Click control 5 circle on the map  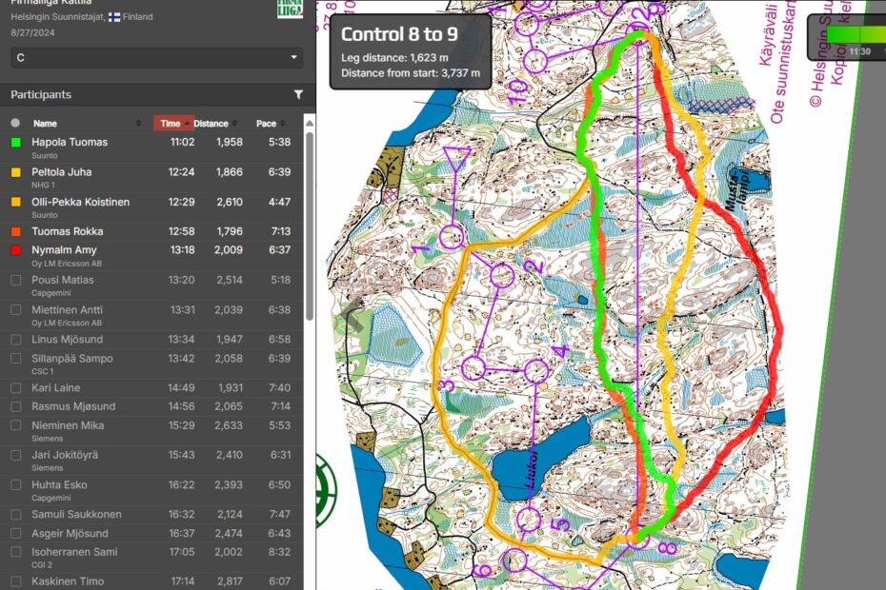(x=530, y=521)
